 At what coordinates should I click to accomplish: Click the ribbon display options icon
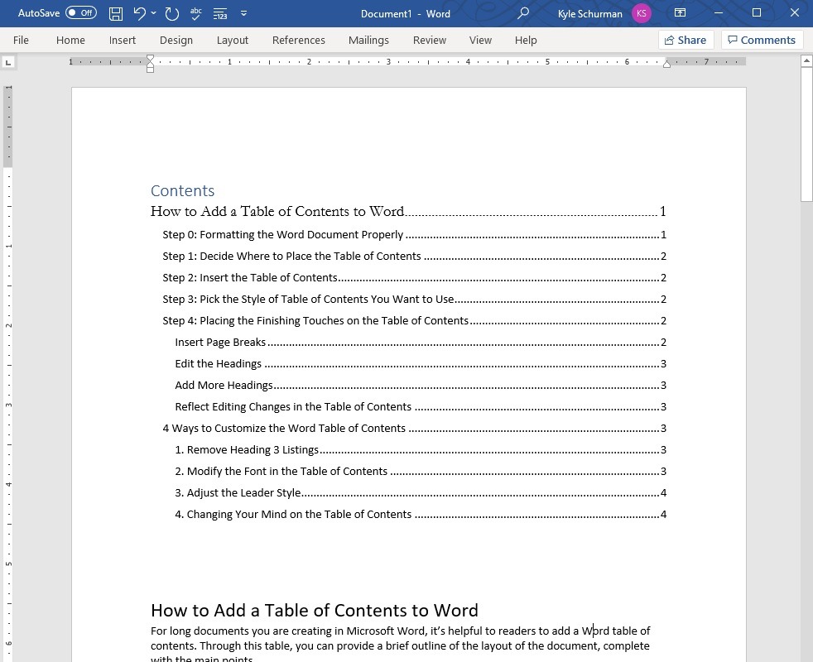point(681,13)
